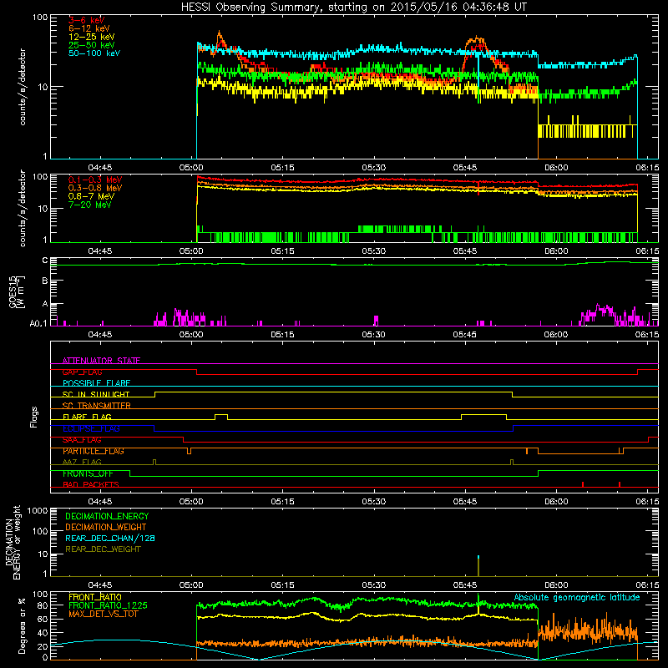668x668 pixels.
Task: Click the FRONT_RATIO_1225 legend label
Action: tap(108, 605)
